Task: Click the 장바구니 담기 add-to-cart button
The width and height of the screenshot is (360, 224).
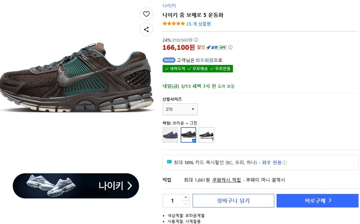Action: [x=233, y=201]
